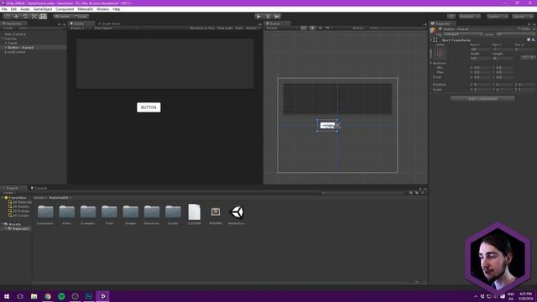The width and height of the screenshot is (537, 302).
Task: Start Play mode with the play button
Action: pyautogui.click(x=258, y=17)
